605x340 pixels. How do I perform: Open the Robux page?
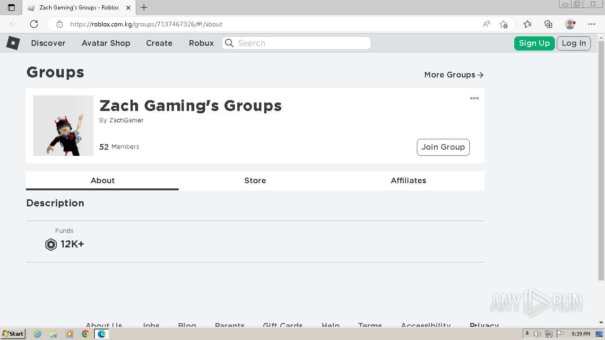[x=201, y=43]
